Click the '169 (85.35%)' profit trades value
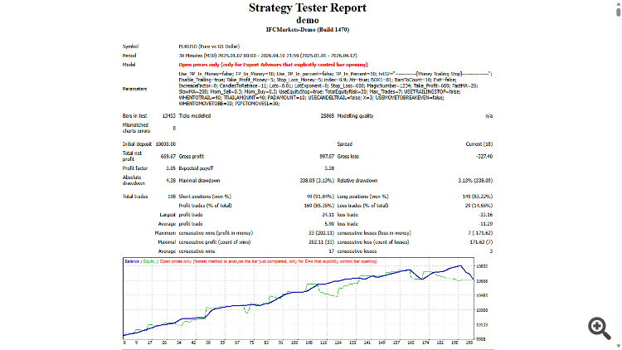Viewport: 622px width, 350px height. (319, 206)
